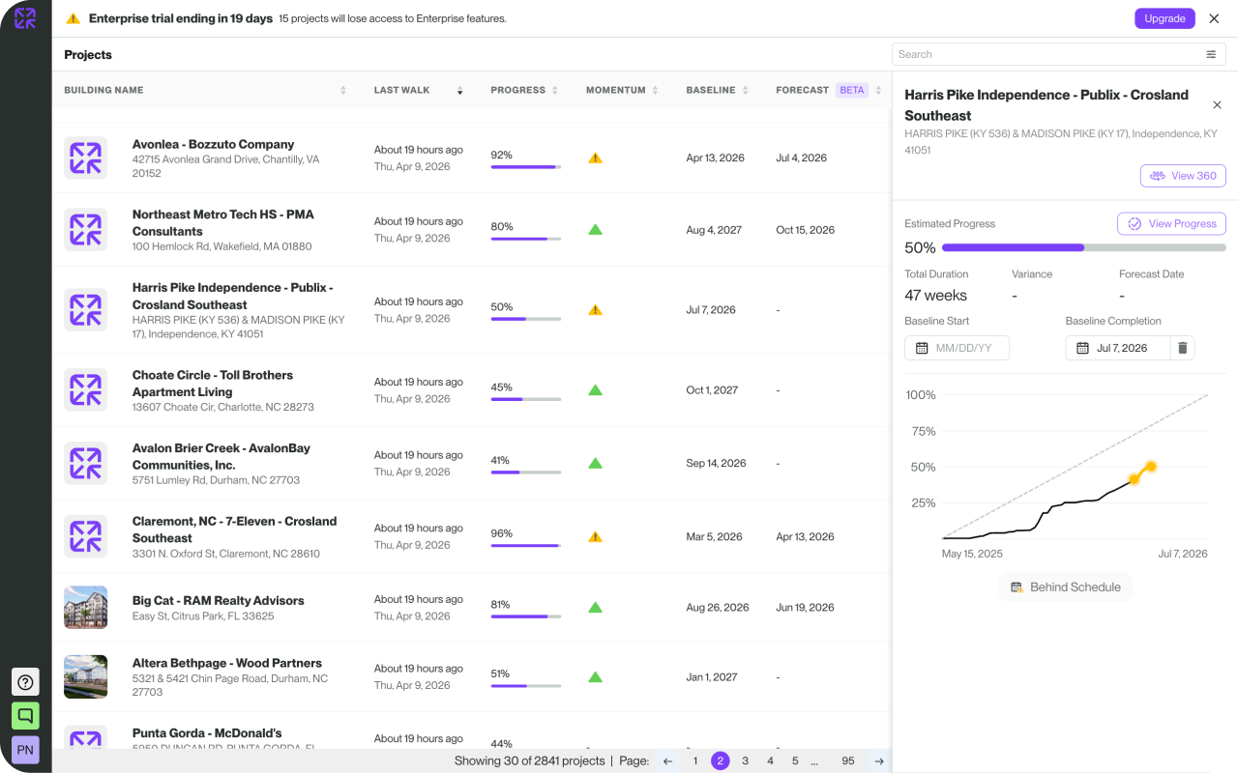
Task: Jump to page 3
Action: 745,761
